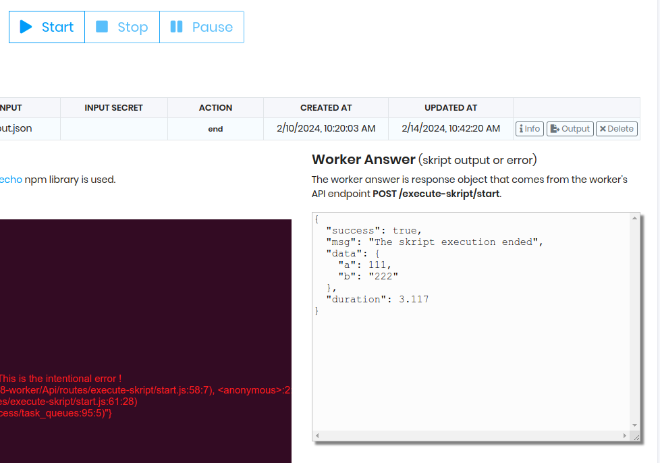The height and width of the screenshot is (463, 660).
Task: Click the textarea scroll left arrow
Action: 317,435
